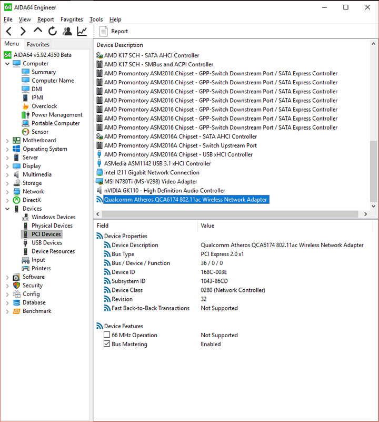
Task: Select Device Resources in the tree
Action: click(x=53, y=251)
